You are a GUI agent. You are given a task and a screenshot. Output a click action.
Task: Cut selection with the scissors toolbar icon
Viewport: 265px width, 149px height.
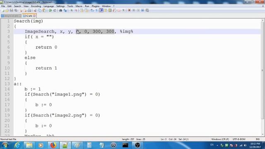(x=35, y=10)
